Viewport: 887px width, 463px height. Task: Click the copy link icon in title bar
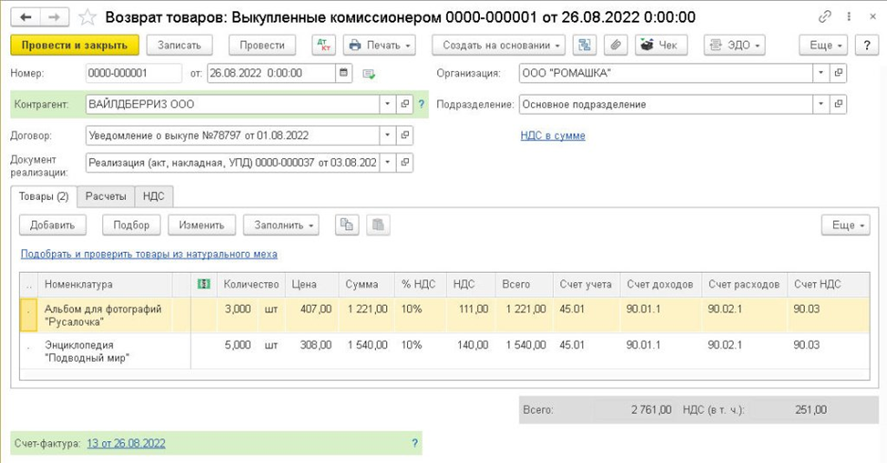825,17
